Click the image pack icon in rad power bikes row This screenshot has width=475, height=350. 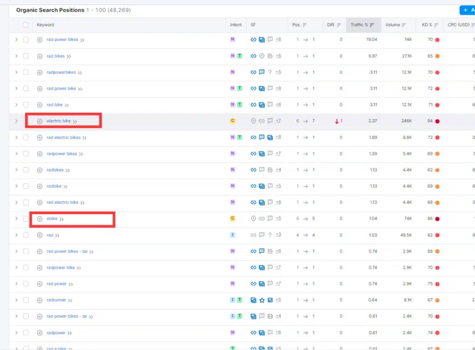(x=262, y=39)
